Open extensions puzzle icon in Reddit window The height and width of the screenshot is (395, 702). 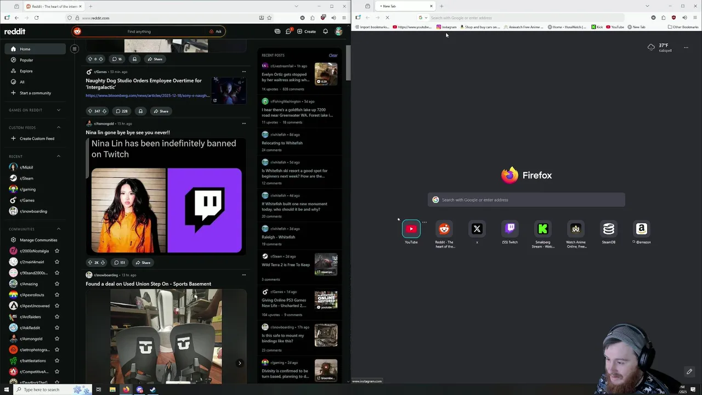[313, 18]
